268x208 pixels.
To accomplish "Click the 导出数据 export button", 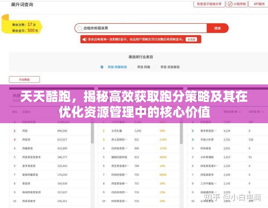I will coord(24,80).
